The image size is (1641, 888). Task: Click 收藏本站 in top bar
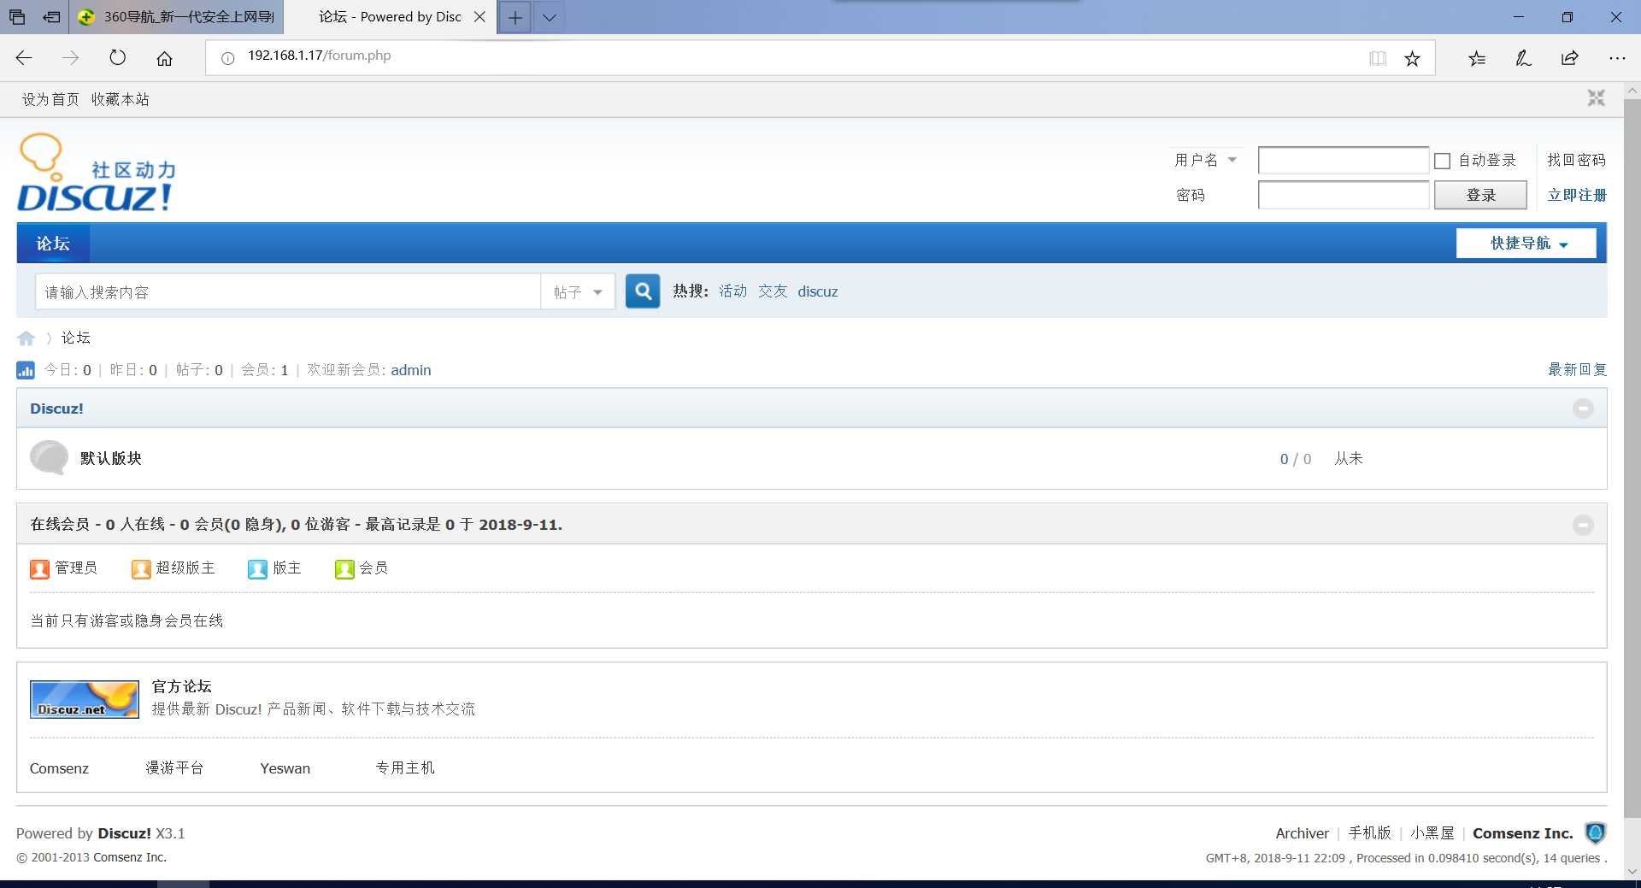tap(121, 99)
